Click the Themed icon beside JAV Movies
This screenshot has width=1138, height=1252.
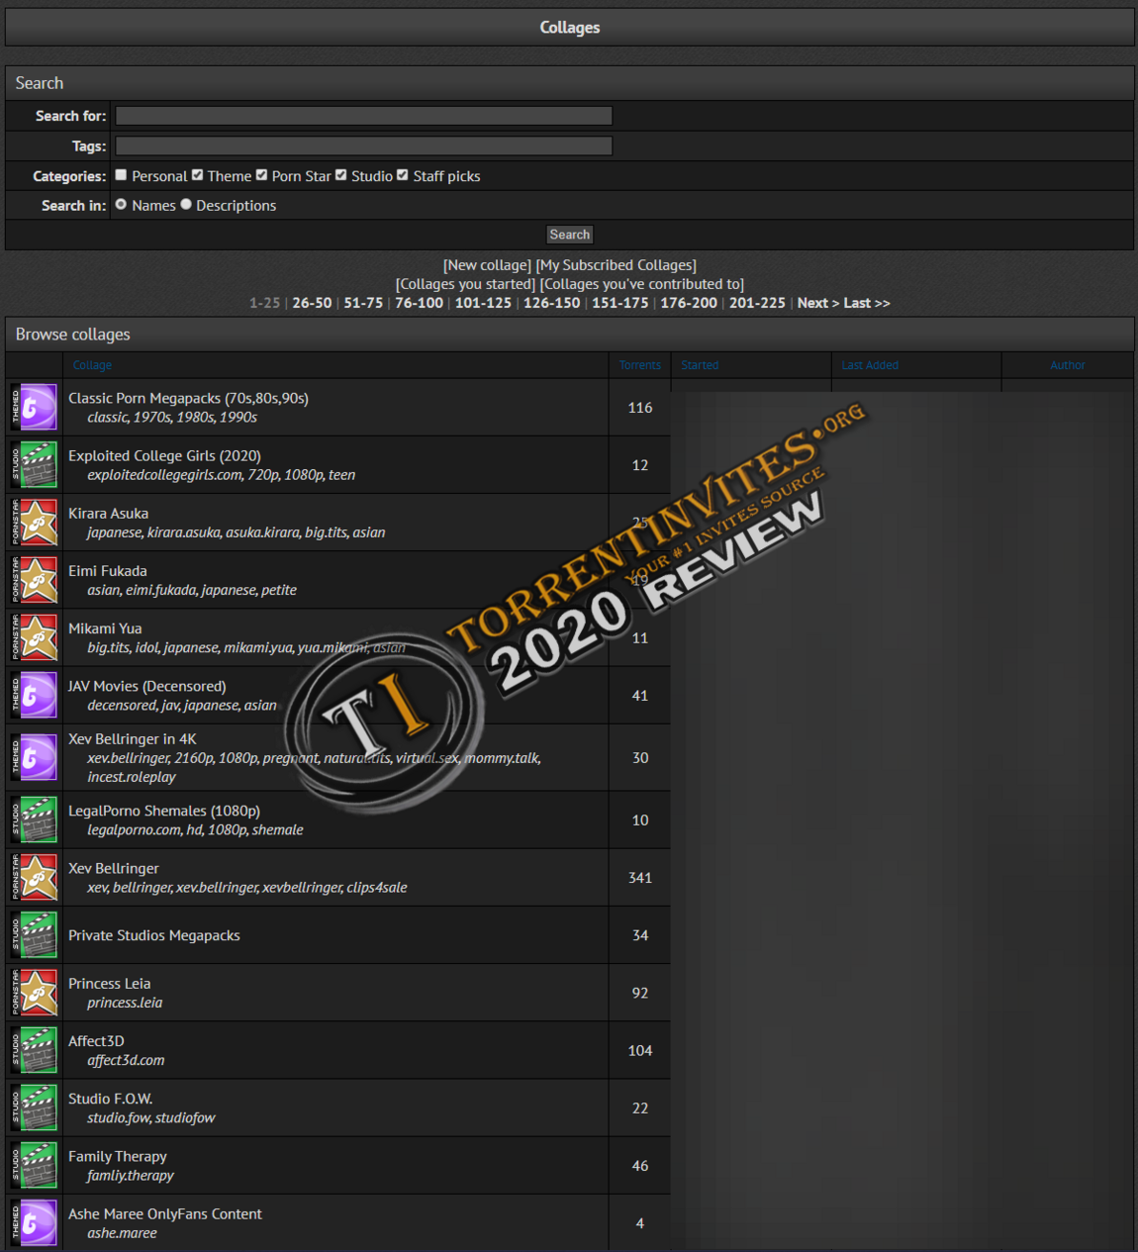(35, 696)
